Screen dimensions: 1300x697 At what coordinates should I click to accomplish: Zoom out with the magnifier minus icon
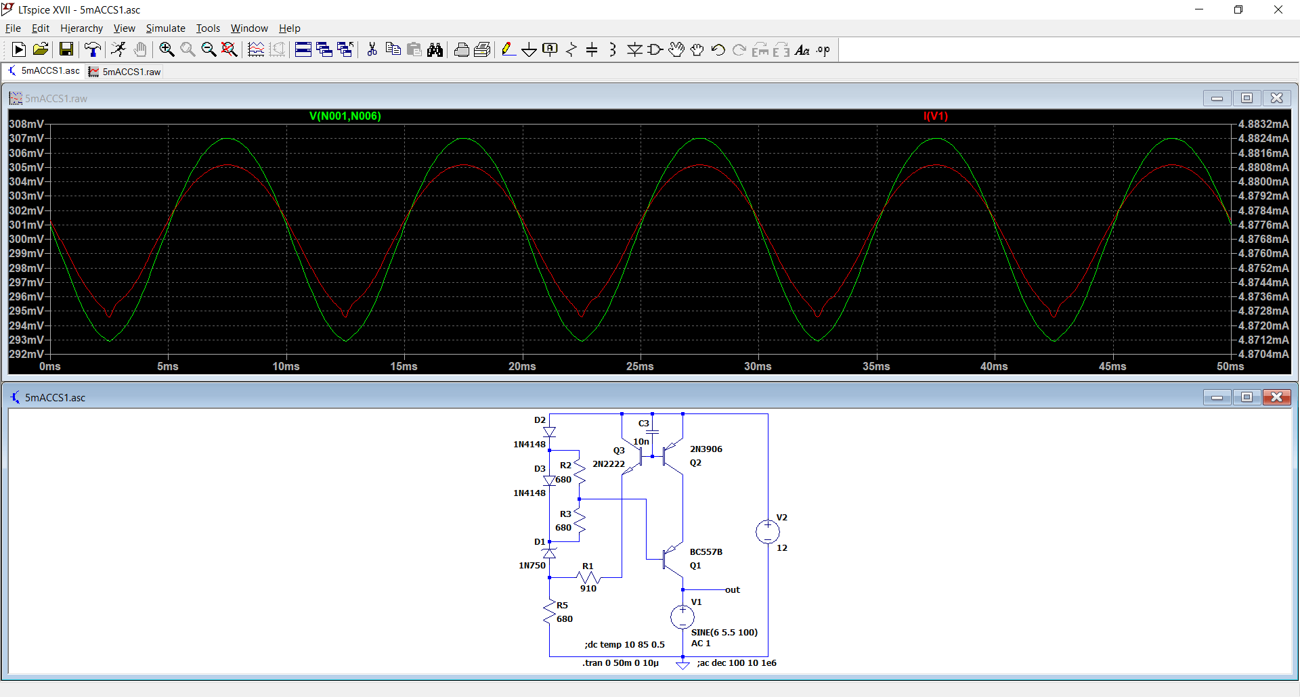(x=209, y=49)
